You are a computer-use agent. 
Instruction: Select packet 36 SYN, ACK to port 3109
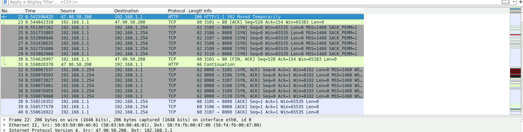tap(182, 91)
